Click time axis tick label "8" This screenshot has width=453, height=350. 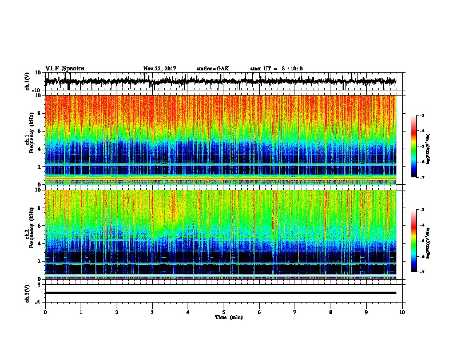coord(331,312)
